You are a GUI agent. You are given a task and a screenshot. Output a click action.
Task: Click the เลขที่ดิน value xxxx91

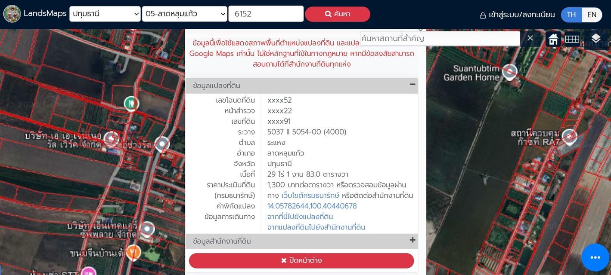(279, 121)
